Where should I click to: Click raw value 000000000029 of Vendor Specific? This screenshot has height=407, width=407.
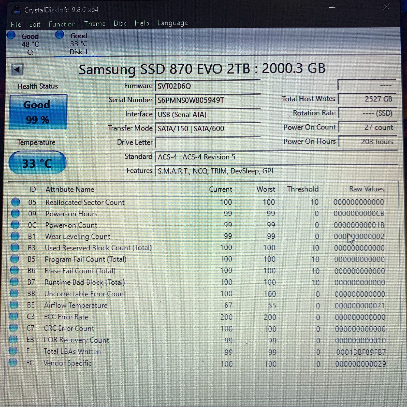[360, 364]
